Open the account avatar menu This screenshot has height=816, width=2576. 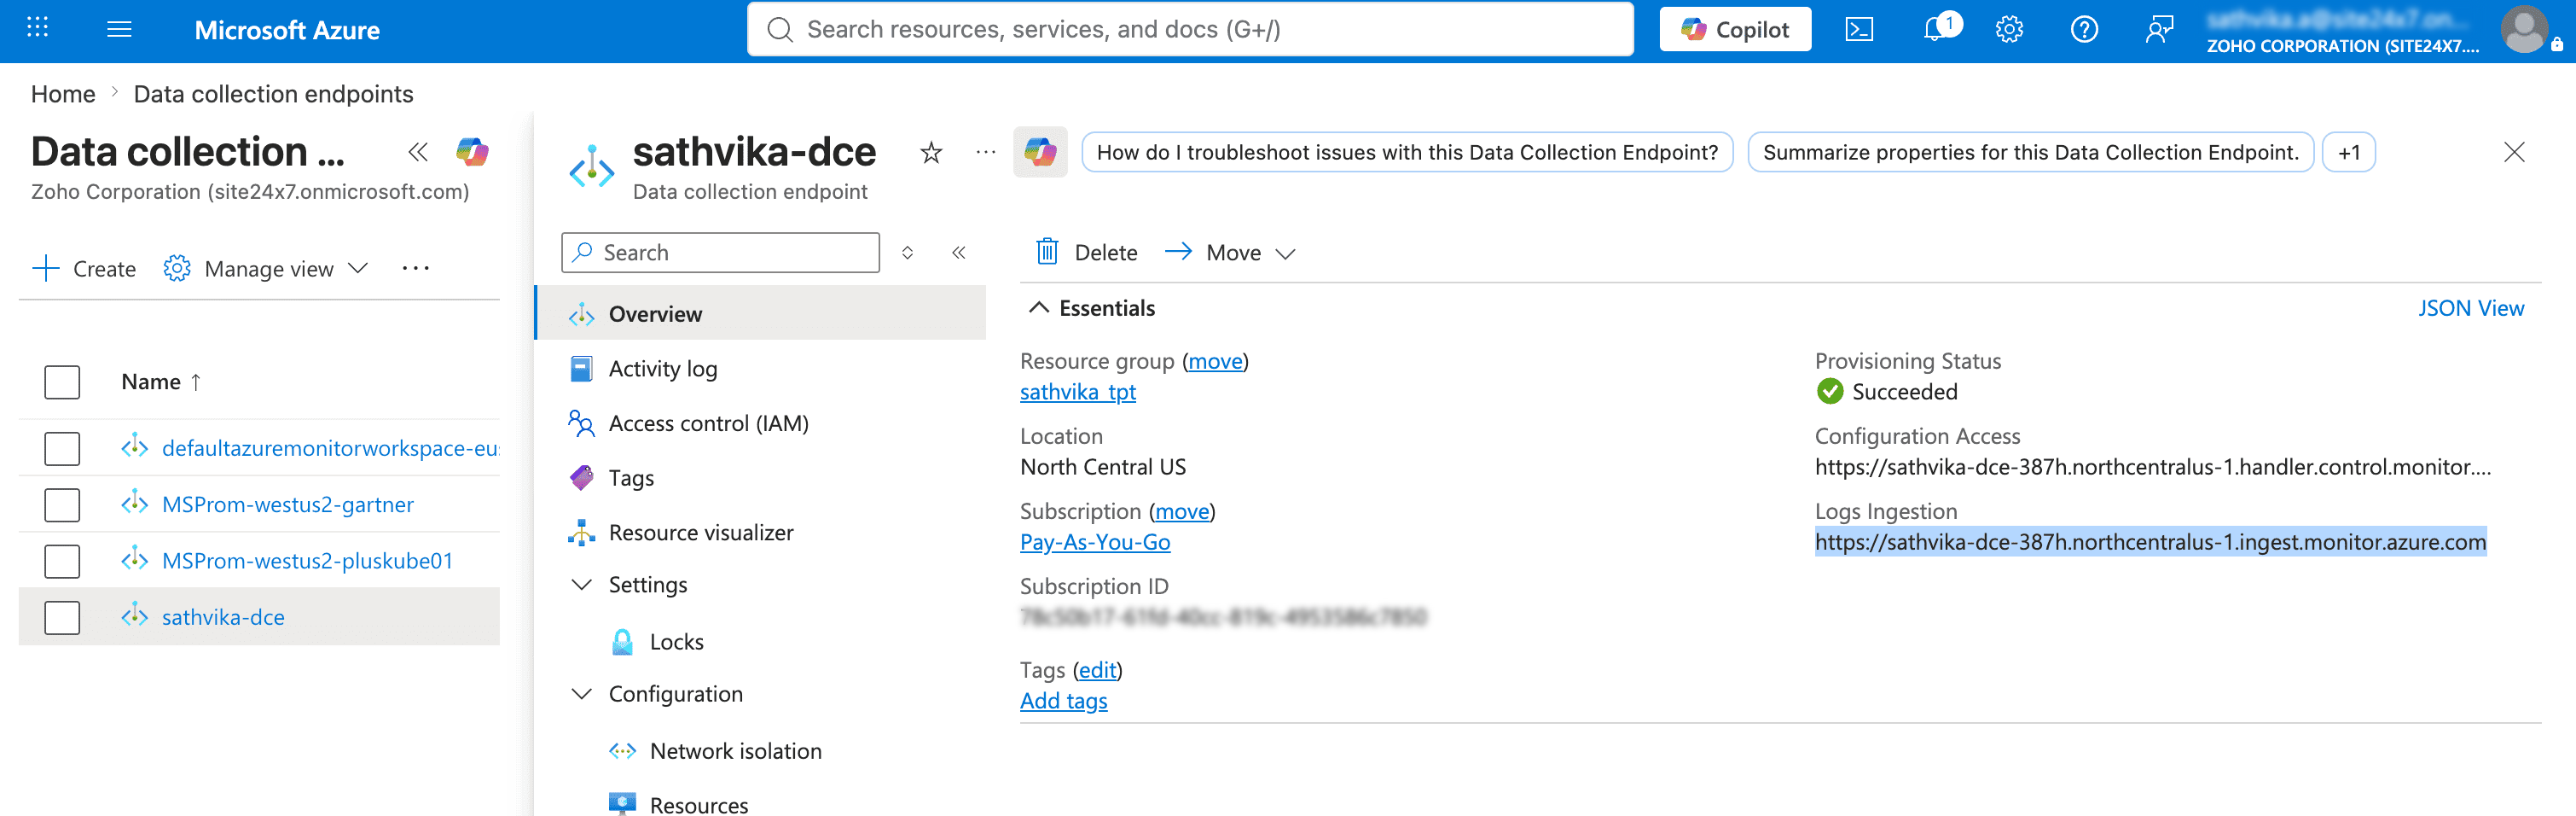[2524, 29]
